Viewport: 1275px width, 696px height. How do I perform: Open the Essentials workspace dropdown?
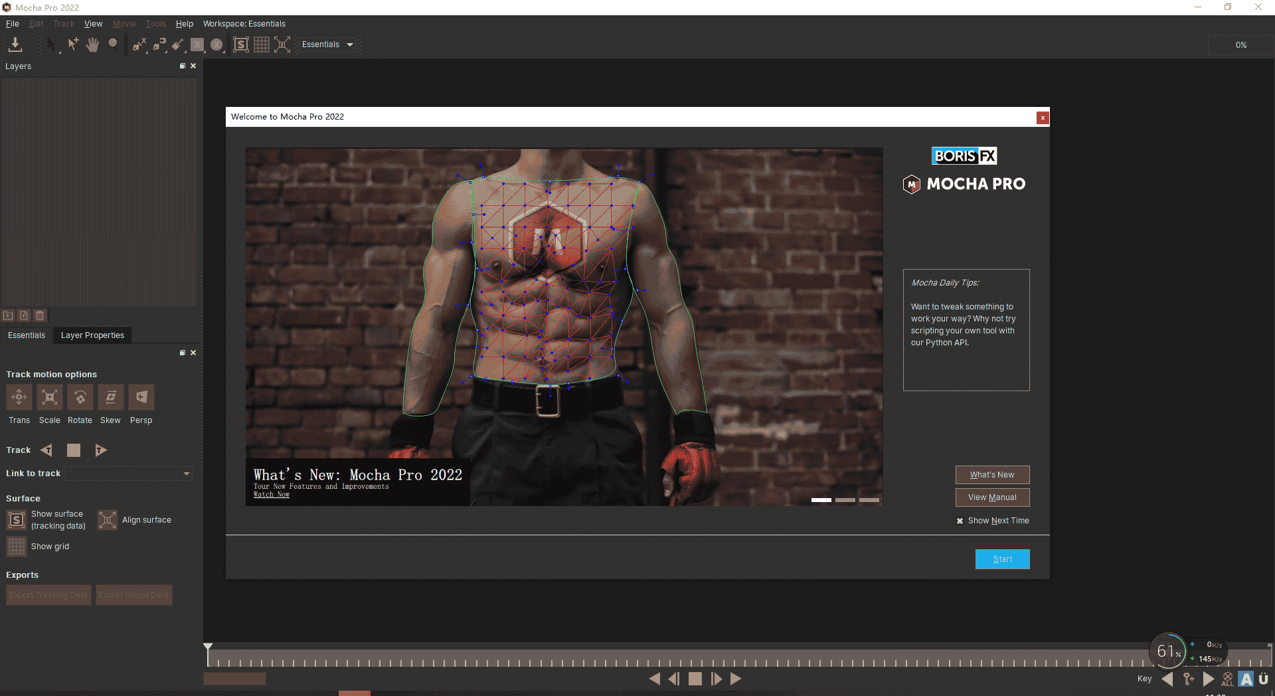(327, 44)
